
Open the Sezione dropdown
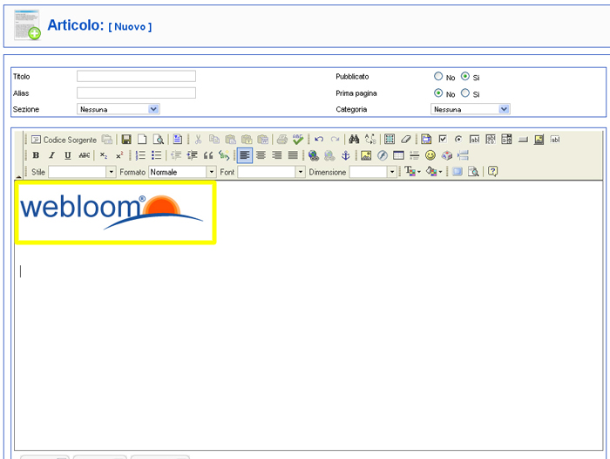point(119,109)
